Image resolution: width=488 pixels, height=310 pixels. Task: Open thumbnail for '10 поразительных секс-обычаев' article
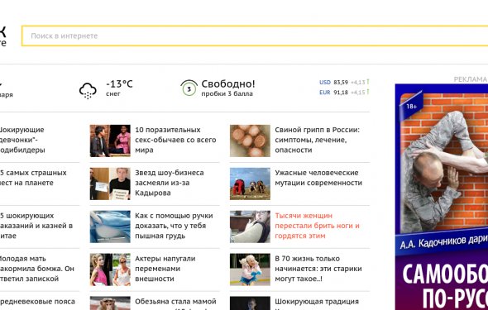110,141
